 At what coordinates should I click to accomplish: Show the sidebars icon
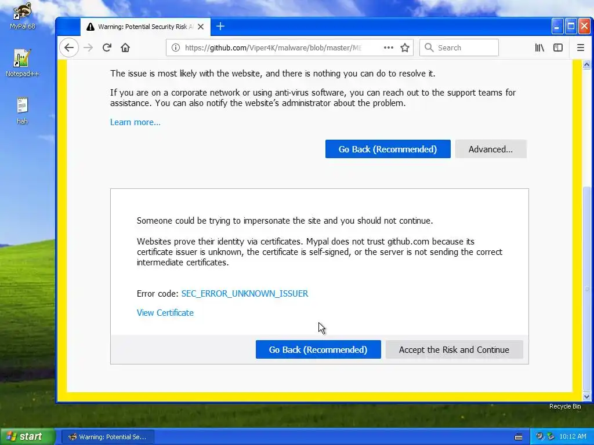click(558, 48)
